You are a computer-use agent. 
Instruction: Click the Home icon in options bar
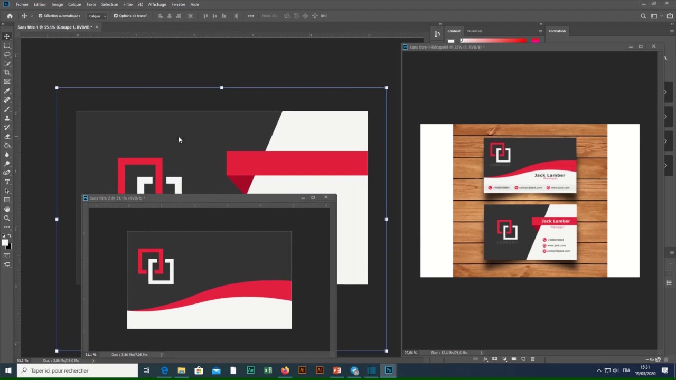coord(10,16)
